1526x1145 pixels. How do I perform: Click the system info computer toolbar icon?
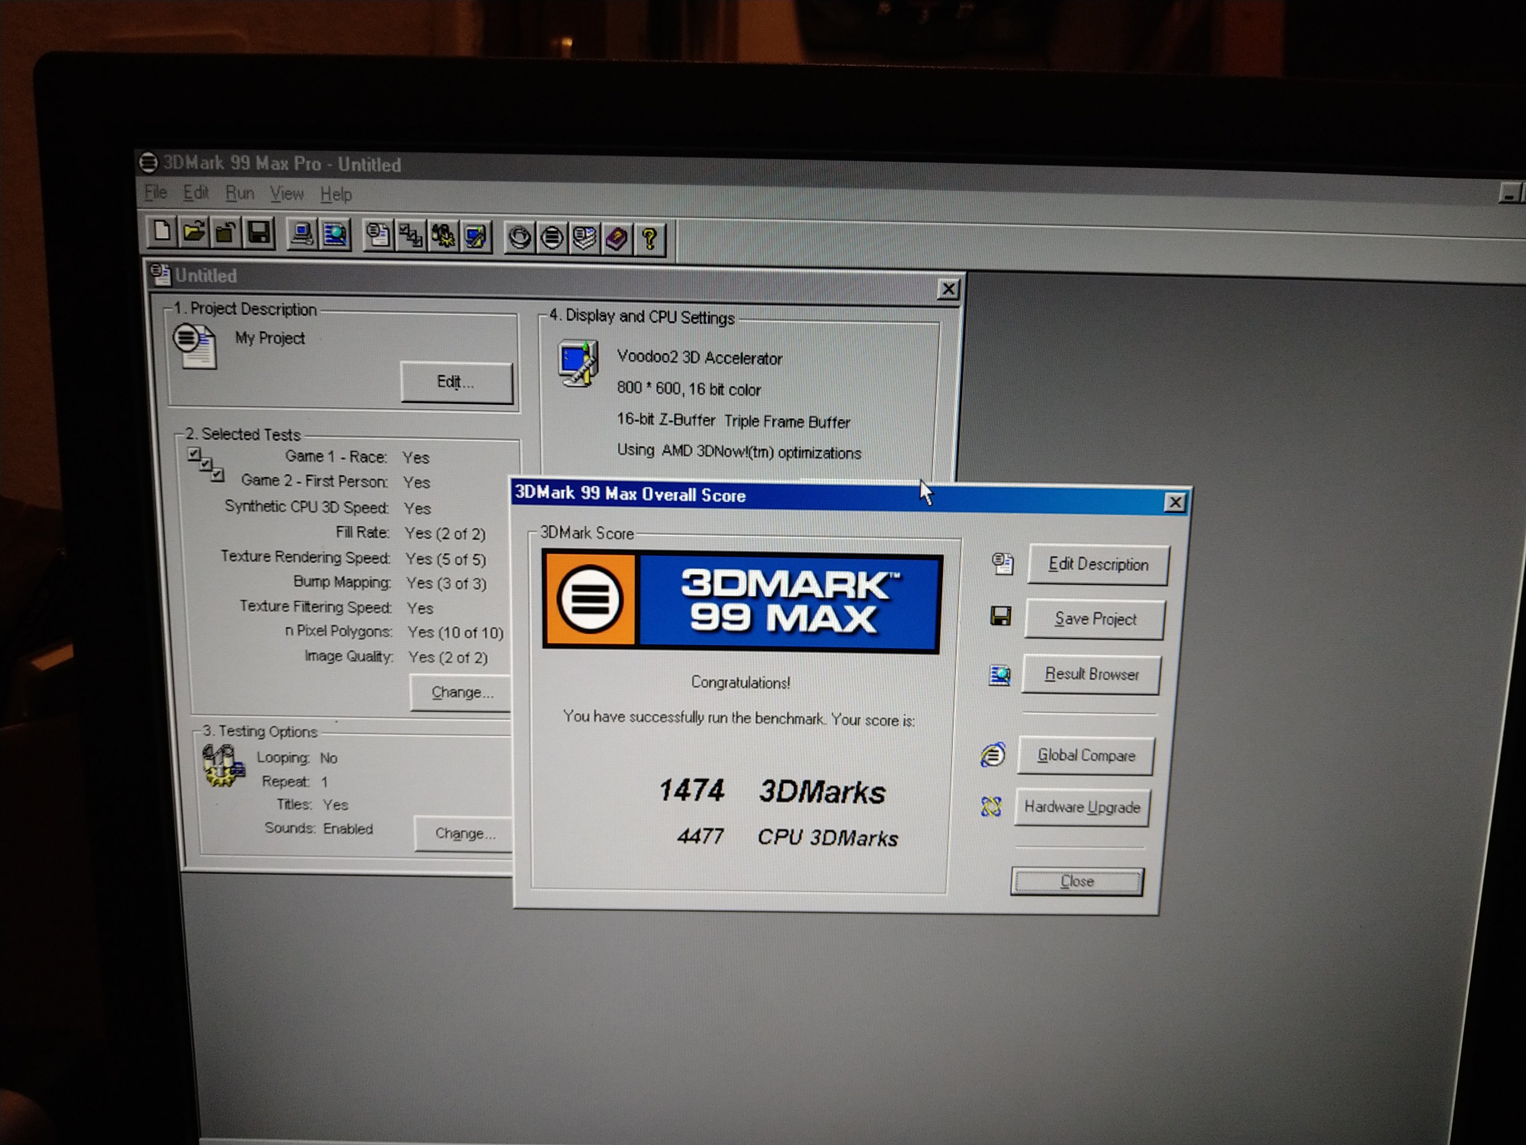(302, 235)
